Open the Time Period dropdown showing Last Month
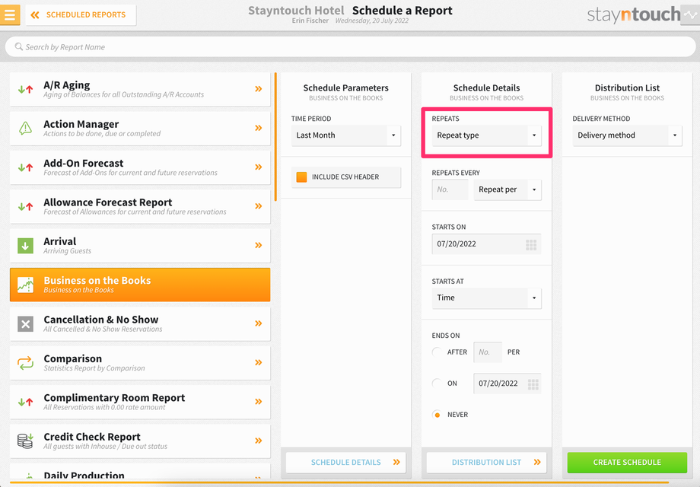 [346, 135]
